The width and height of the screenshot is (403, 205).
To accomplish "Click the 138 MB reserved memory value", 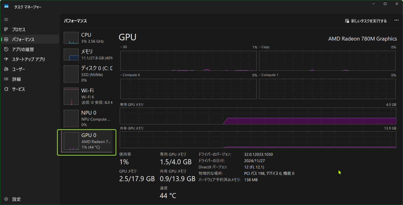I will [x=251, y=180].
